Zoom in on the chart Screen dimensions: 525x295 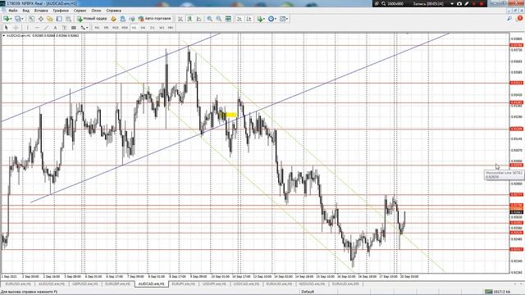click(210, 19)
